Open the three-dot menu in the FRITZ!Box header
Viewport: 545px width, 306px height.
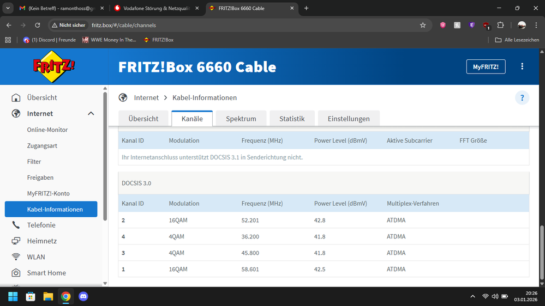[522, 66]
